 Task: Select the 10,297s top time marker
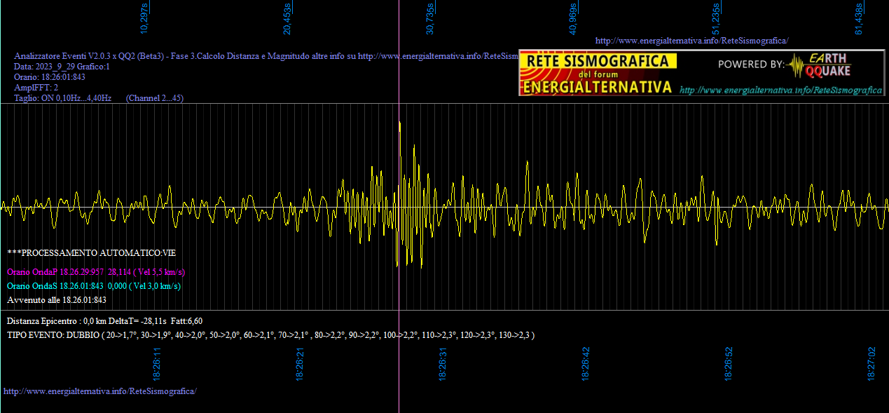coord(144,18)
